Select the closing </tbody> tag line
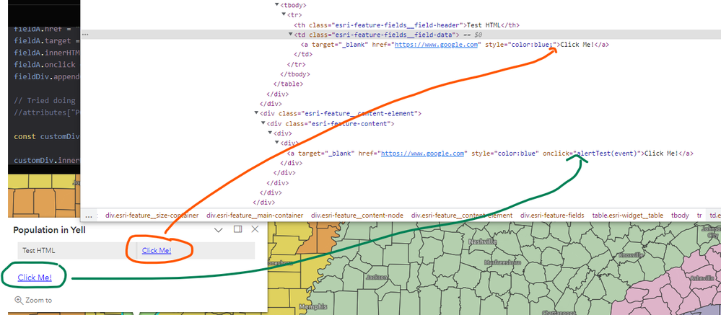Screen dimensions: 721x315 coord(294,74)
